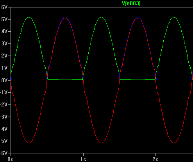The image size is (193, 162).
Task: Click the -5V label on vertical axis
Action: pyautogui.click(x=4, y=141)
